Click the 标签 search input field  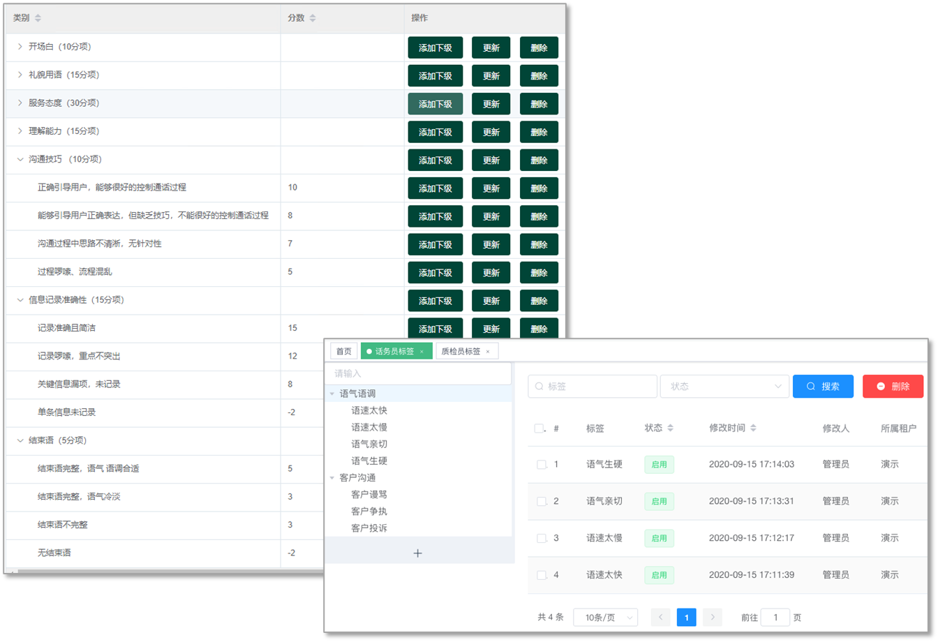pos(593,386)
